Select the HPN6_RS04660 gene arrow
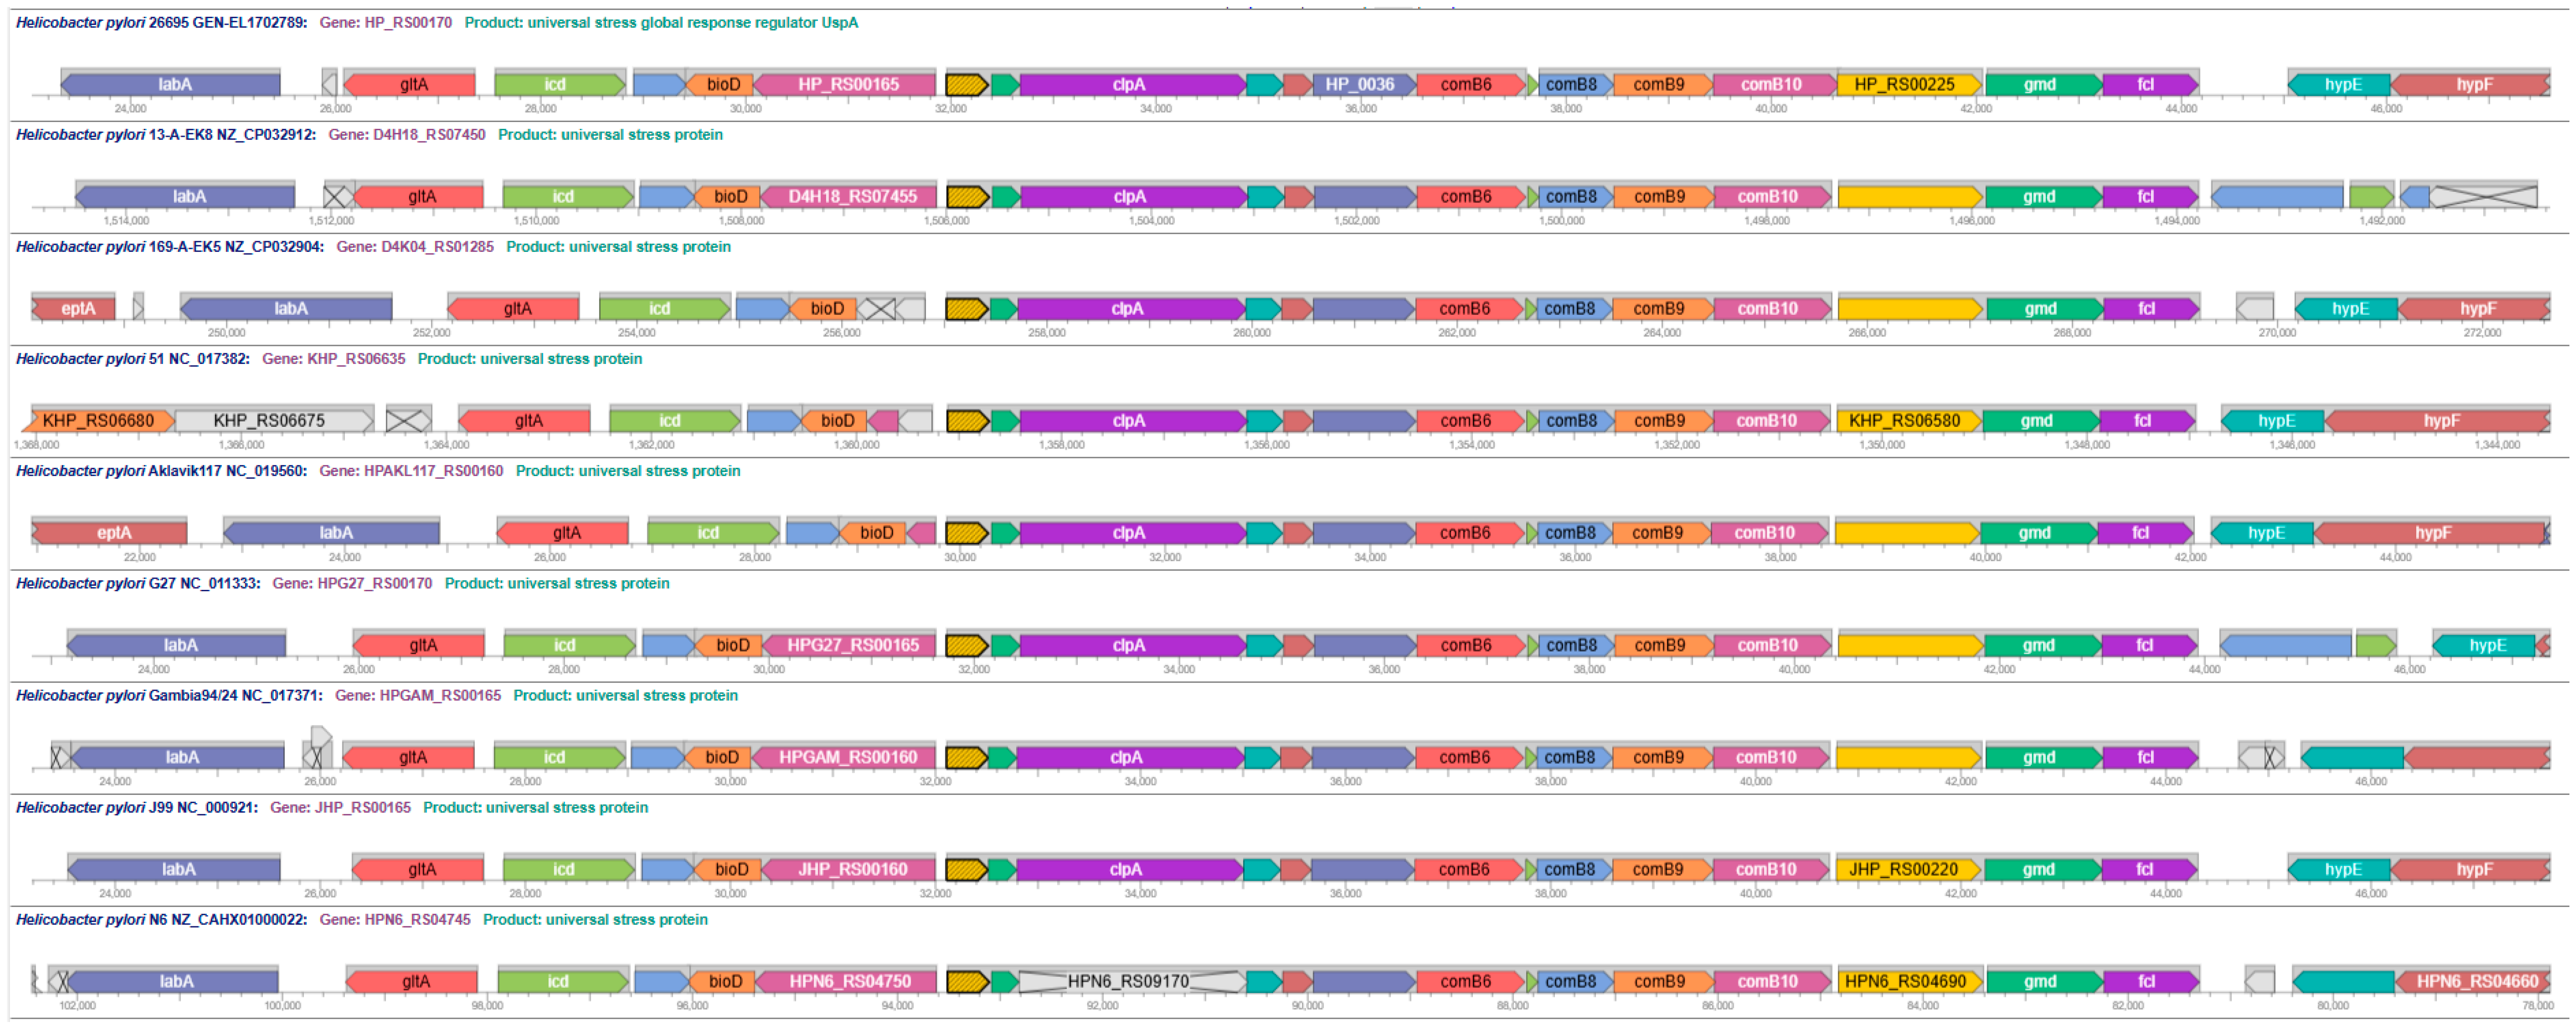 (x=2472, y=981)
